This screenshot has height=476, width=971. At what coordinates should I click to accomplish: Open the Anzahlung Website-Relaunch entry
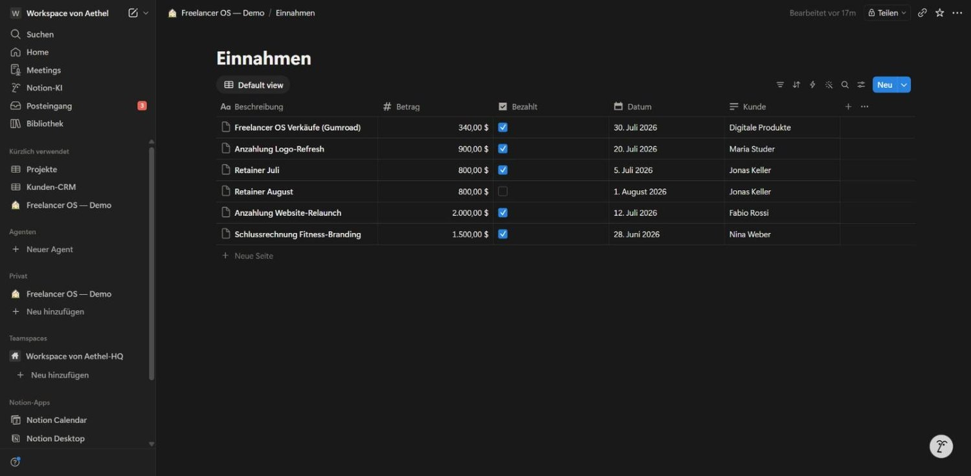[287, 213]
